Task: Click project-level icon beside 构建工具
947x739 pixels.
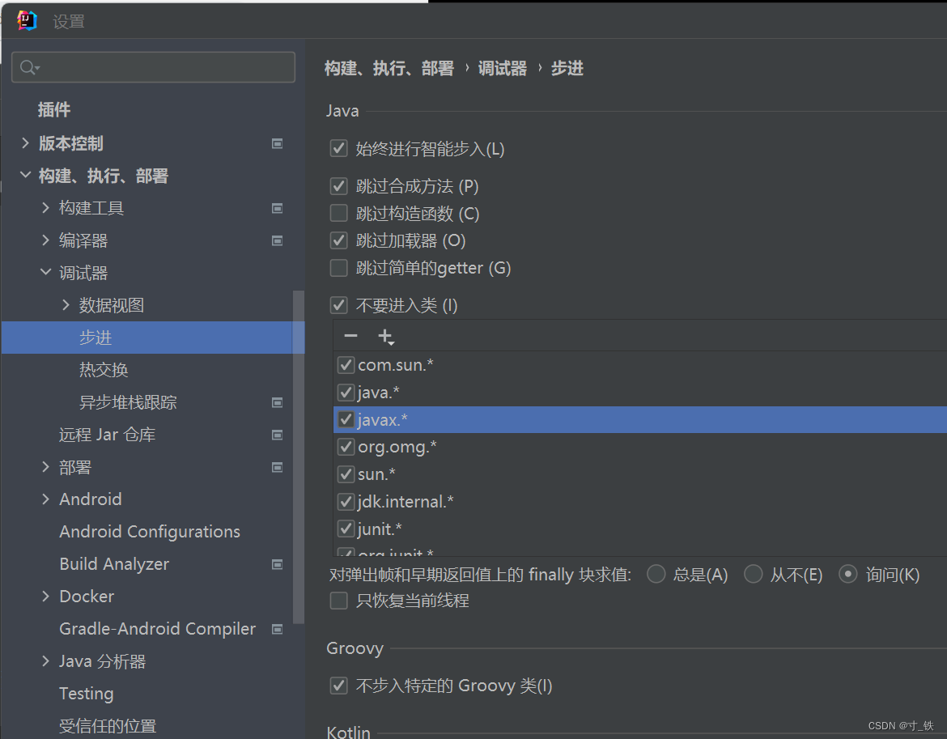Action: (x=277, y=208)
